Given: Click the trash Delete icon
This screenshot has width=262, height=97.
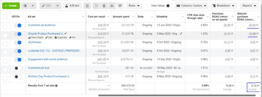Looking at the screenshot, I should click(x=104, y=6).
